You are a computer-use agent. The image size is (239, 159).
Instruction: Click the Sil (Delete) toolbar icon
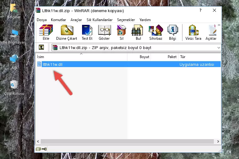[122, 32]
